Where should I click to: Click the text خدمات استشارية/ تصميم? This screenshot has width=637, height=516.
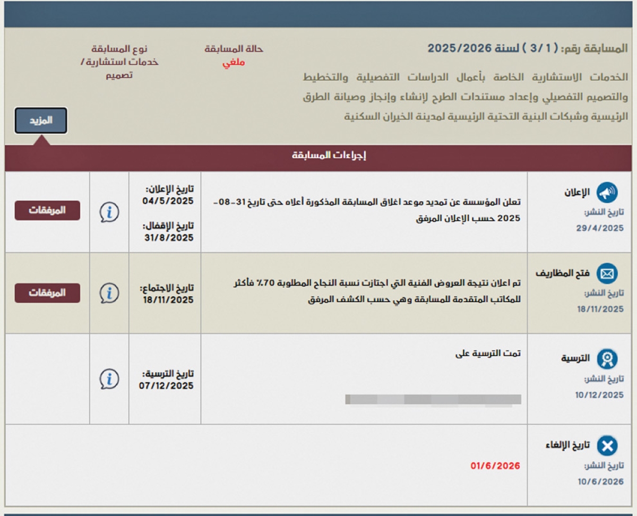(119, 68)
